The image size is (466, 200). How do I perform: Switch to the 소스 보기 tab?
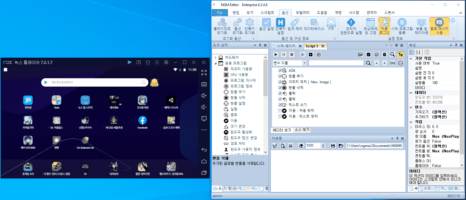pyautogui.click(x=302, y=130)
